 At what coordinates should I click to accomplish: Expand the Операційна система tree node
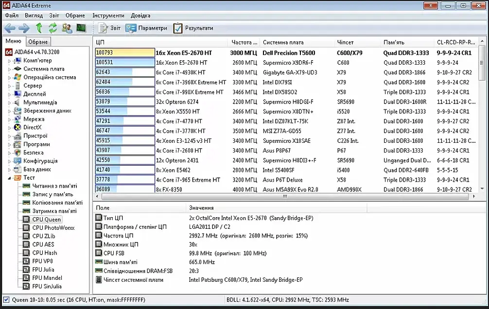click(x=9, y=77)
